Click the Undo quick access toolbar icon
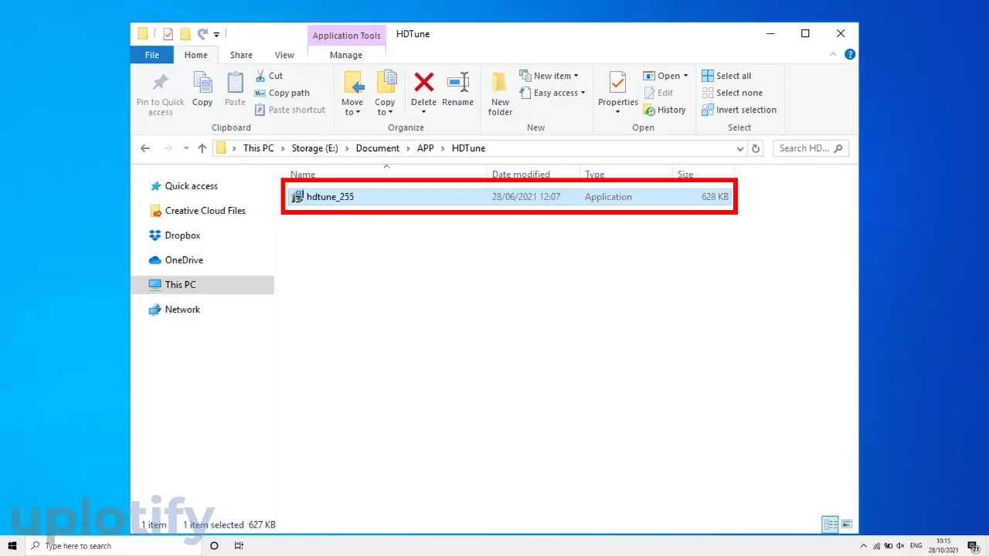 point(202,34)
